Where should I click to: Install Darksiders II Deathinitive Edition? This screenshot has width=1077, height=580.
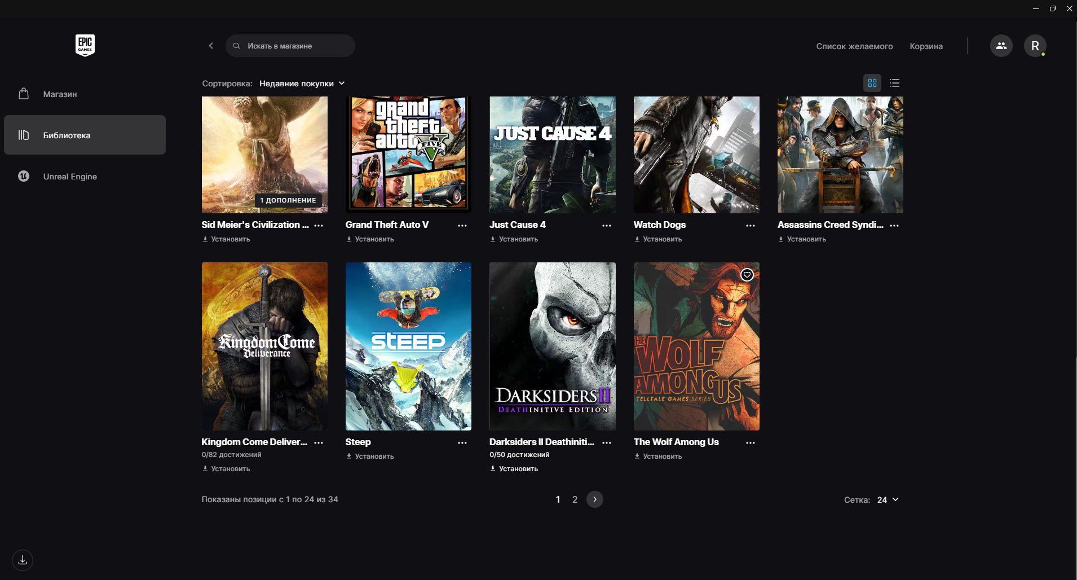pyautogui.click(x=514, y=469)
